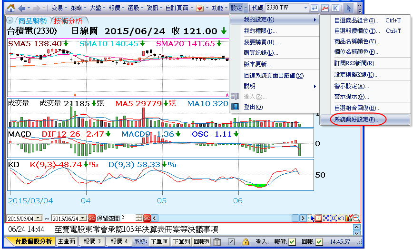The width and height of the screenshot is (413, 249).
Task: Click the undo arrow icon below chart
Action: coord(341,218)
